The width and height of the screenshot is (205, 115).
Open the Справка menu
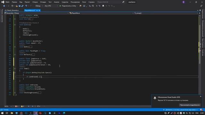pyautogui.click(x=91, y=2)
